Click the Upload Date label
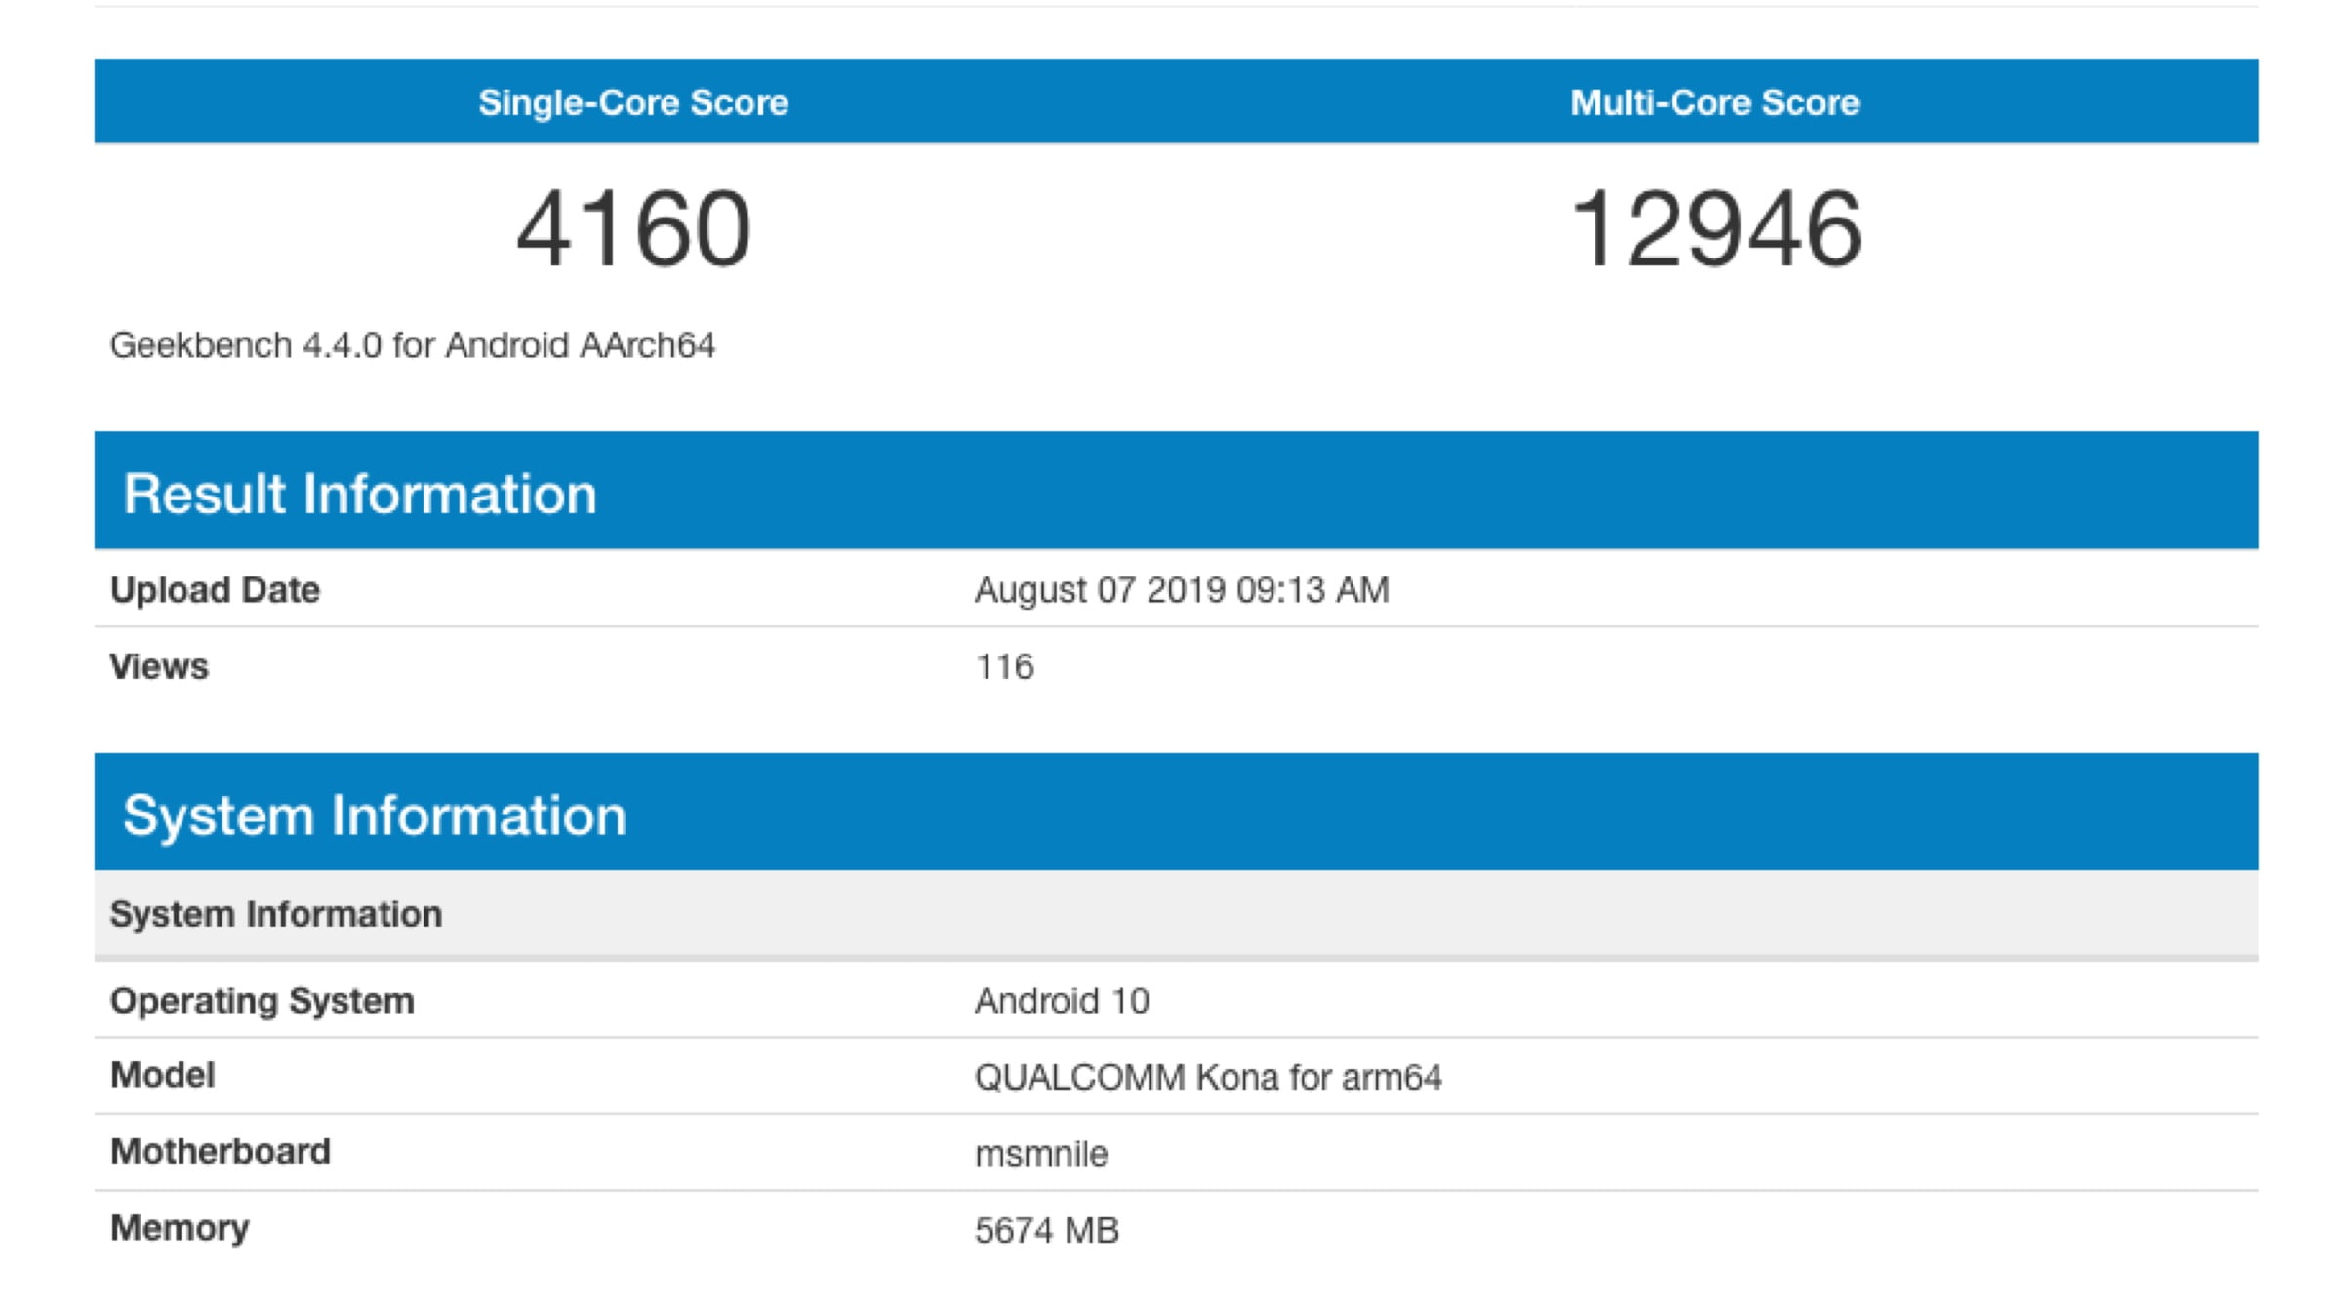The width and height of the screenshot is (2342, 1312). click(216, 588)
